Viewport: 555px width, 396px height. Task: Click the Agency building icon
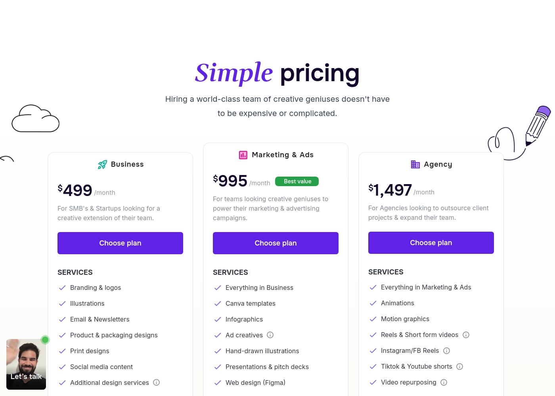tap(415, 164)
